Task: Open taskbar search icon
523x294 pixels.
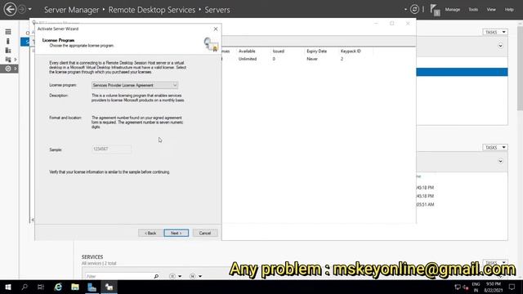Action: tap(25, 287)
